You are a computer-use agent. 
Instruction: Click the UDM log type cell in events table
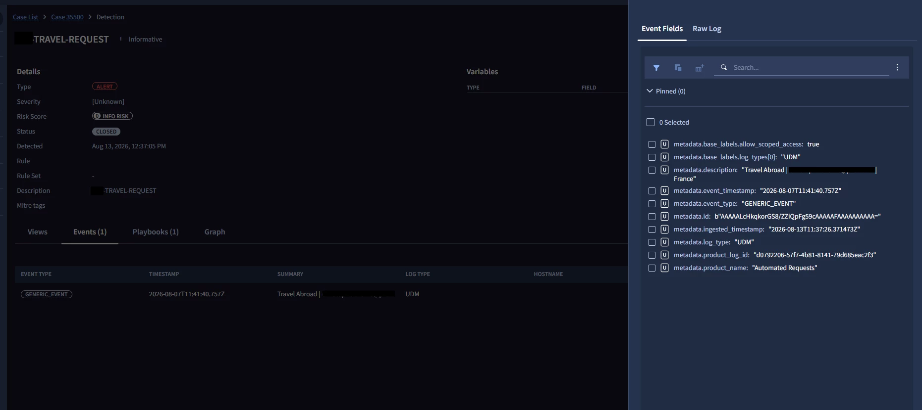(412, 294)
